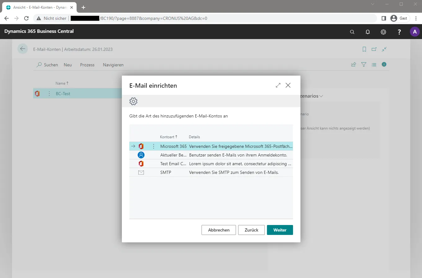Click Suchen in the action bar
422x278 pixels.
tap(47, 65)
